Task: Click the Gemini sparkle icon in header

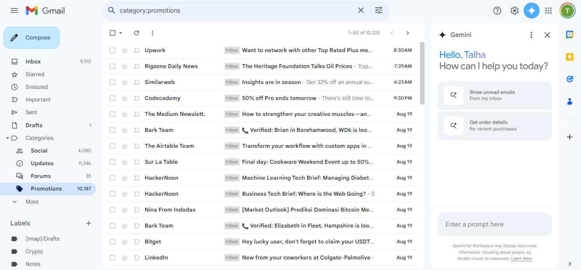Action: (x=532, y=10)
